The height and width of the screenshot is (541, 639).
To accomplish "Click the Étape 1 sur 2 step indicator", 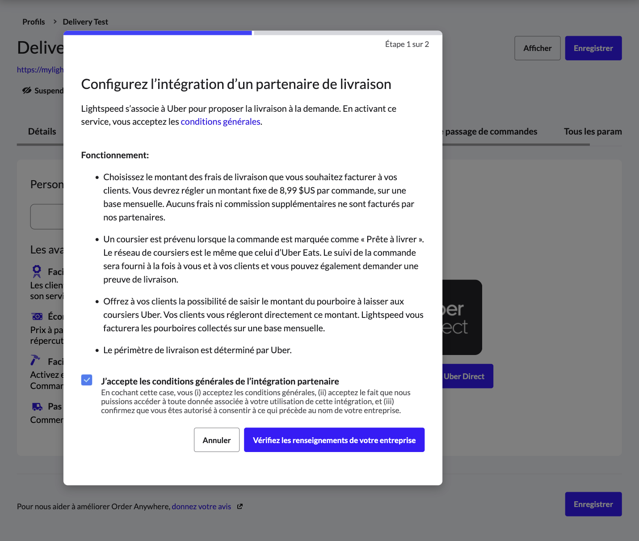I will click(407, 44).
